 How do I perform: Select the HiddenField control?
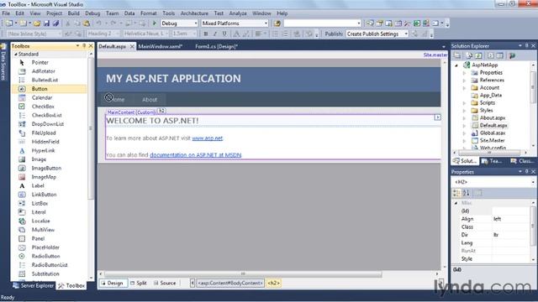45,142
